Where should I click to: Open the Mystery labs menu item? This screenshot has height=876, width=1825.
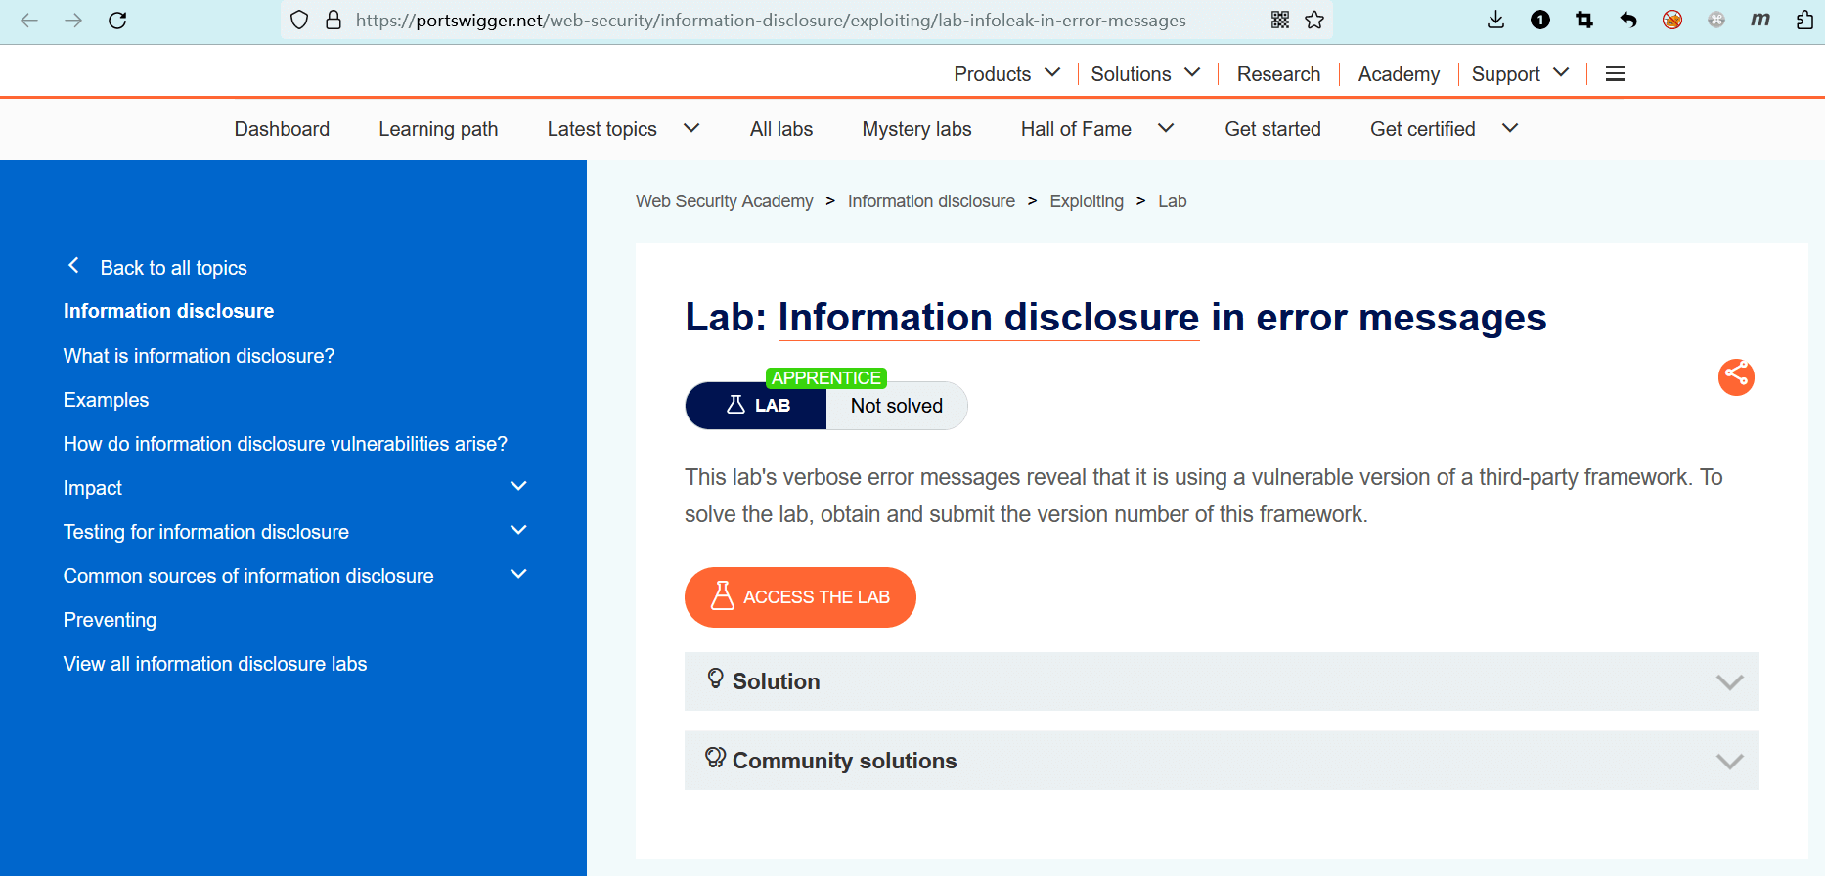[916, 129]
